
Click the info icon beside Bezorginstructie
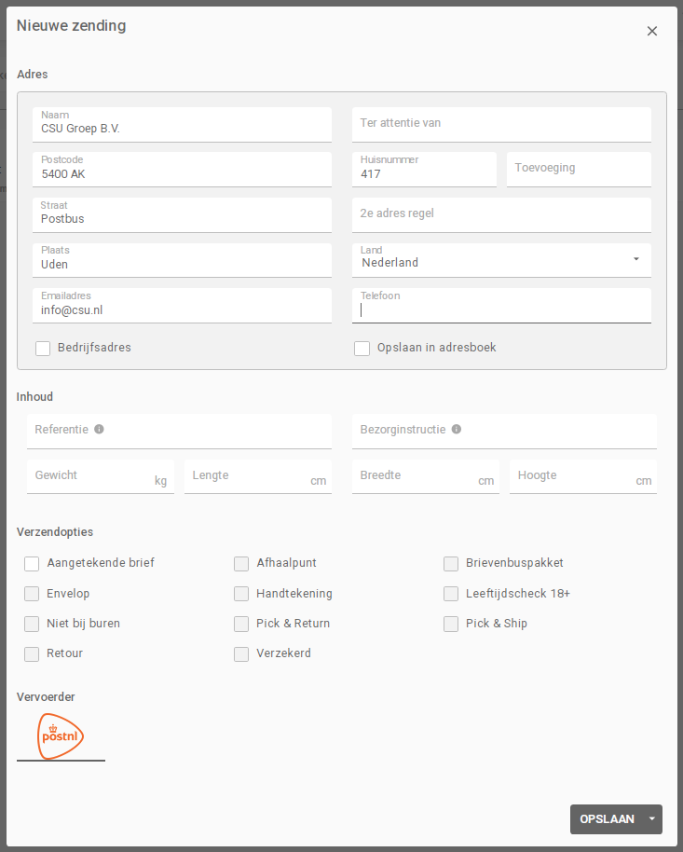coord(456,430)
